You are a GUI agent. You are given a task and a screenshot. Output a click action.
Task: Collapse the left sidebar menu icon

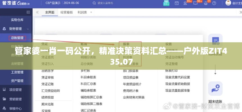click(28, 12)
